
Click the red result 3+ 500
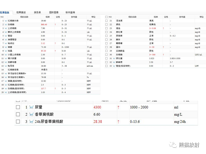coord(152,54)
